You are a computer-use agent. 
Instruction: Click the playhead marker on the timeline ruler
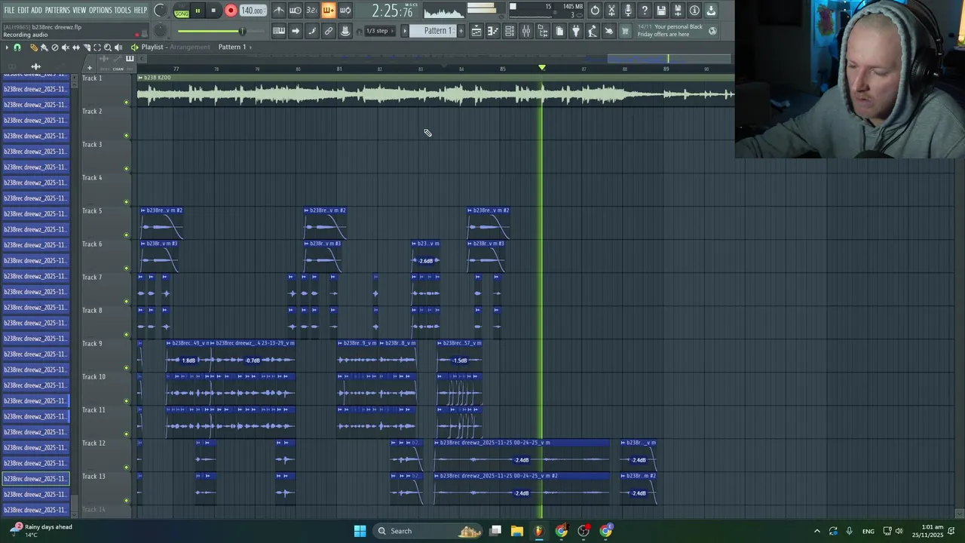click(x=541, y=68)
